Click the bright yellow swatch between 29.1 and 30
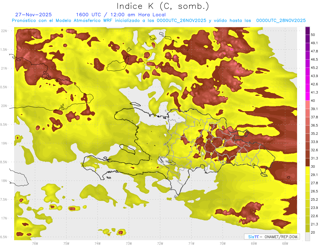Image resolution: width=320 pixels, height=247 pixels. point(307,171)
